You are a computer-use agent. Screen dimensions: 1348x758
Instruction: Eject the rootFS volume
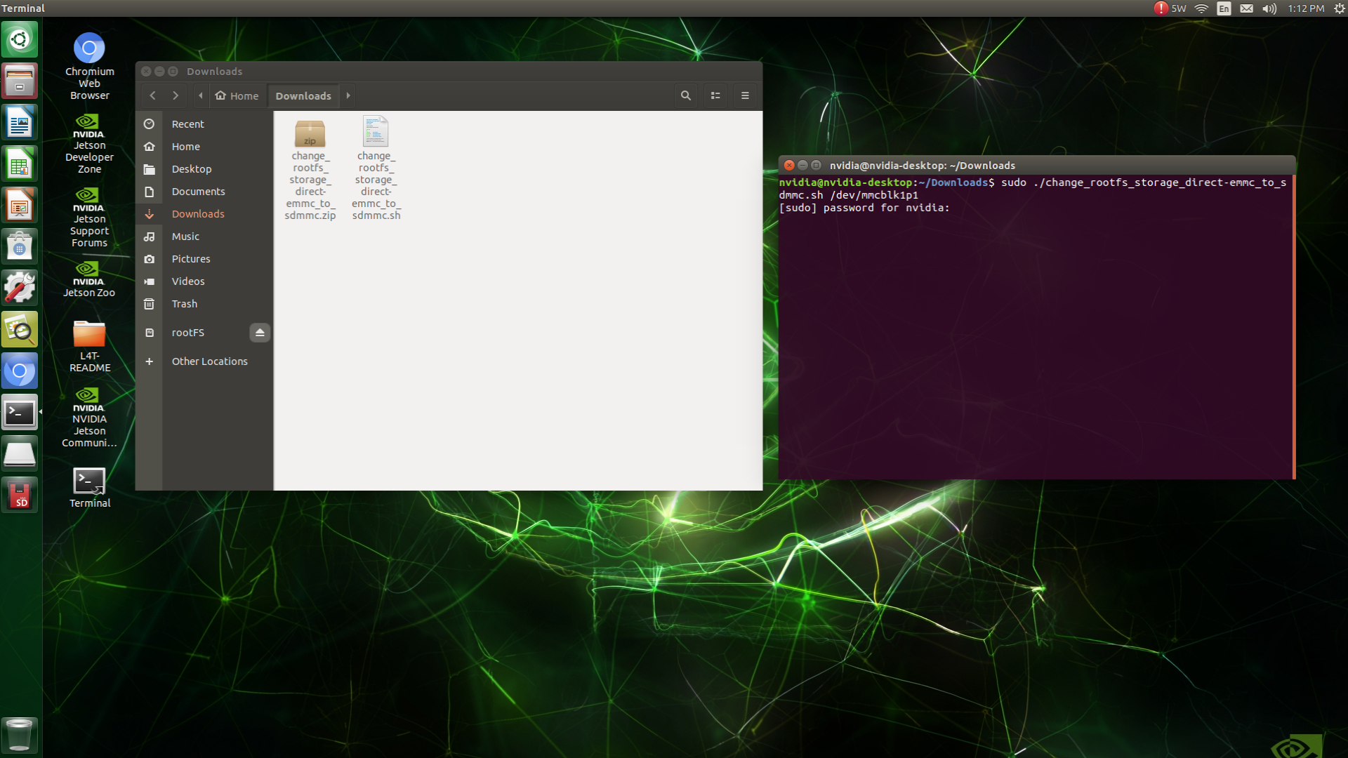[x=260, y=333]
